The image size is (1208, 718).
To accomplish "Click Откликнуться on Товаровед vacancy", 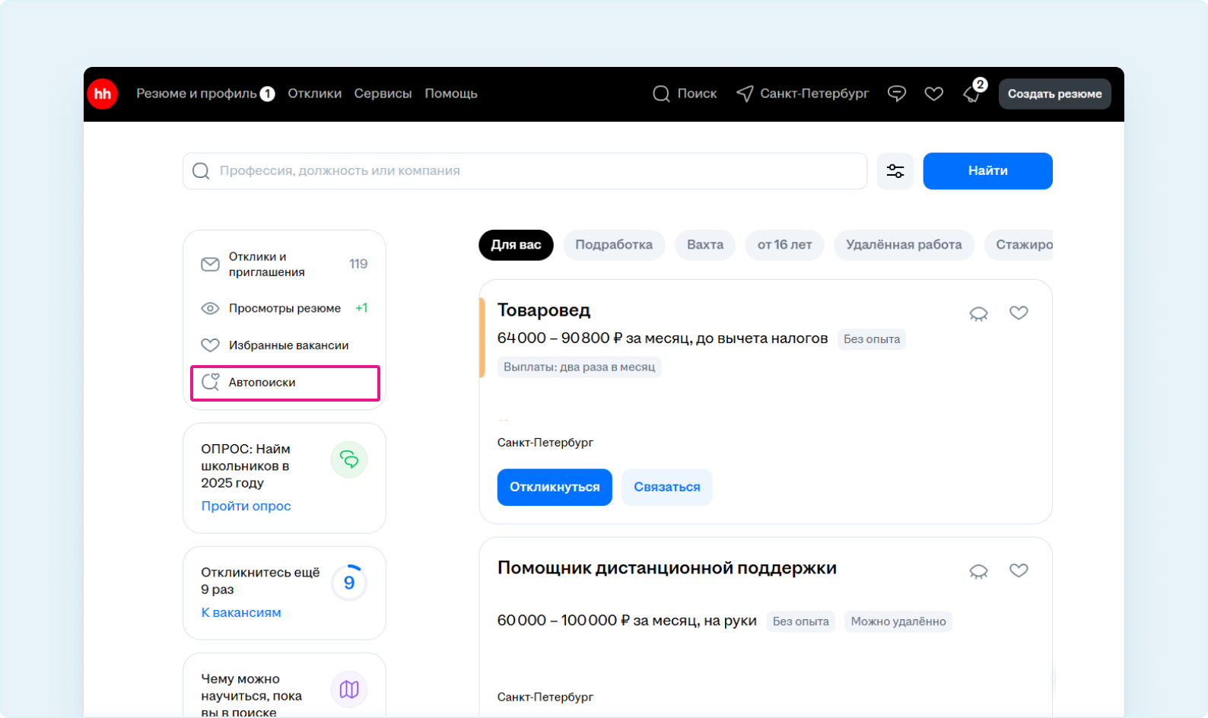I will (555, 487).
